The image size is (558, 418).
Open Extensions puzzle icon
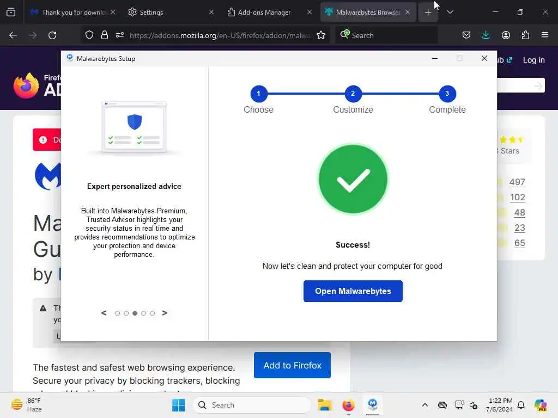tap(525, 35)
